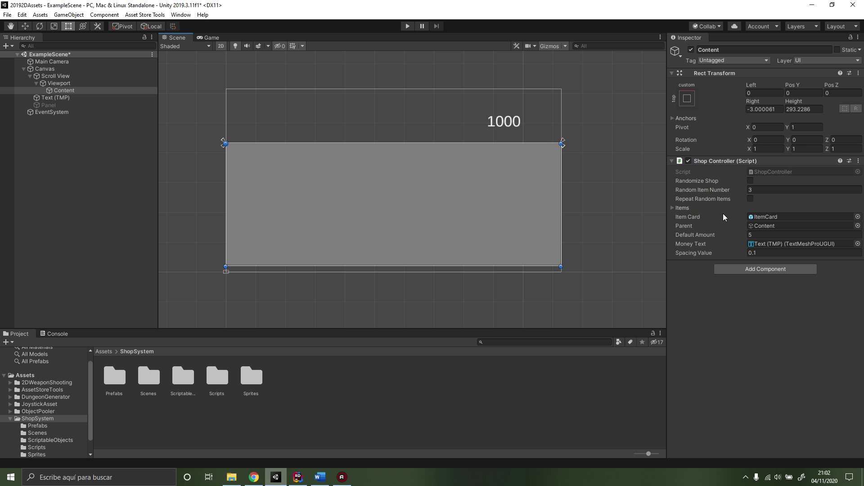
Task: Pick object for Item Card field
Action: tap(857, 216)
